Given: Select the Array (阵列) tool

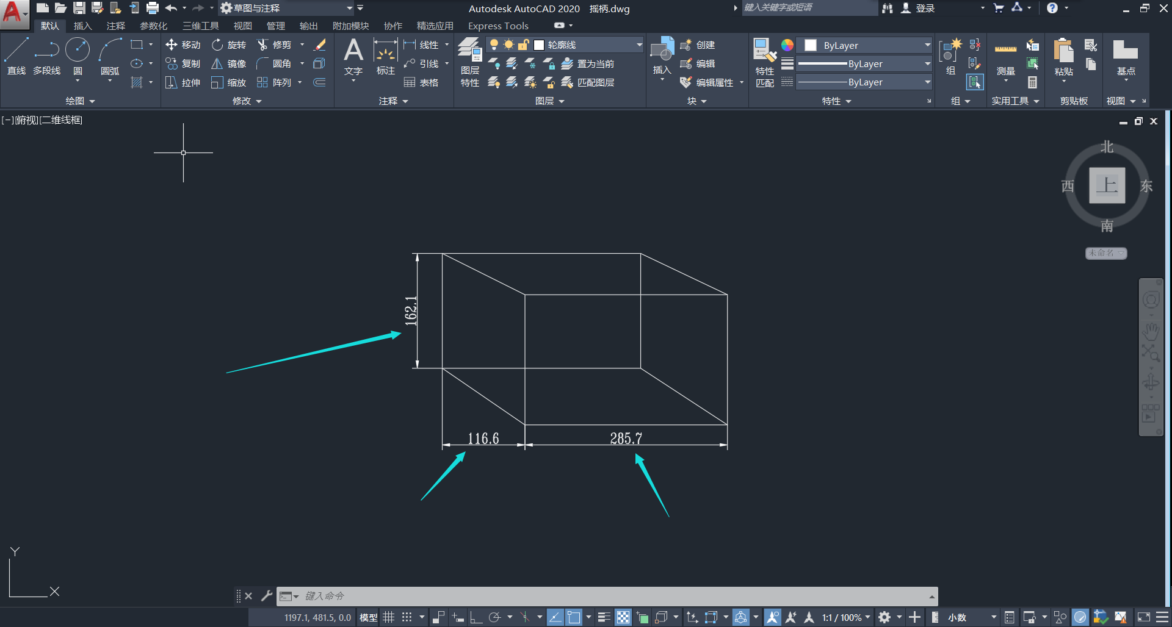Looking at the screenshot, I should (x=274, y=82).
